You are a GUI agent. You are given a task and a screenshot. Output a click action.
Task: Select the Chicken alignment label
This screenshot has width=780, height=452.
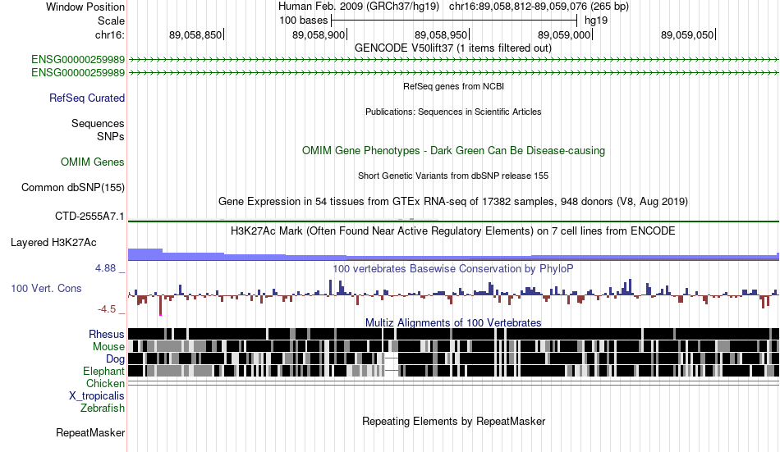[x=105, y=383]
